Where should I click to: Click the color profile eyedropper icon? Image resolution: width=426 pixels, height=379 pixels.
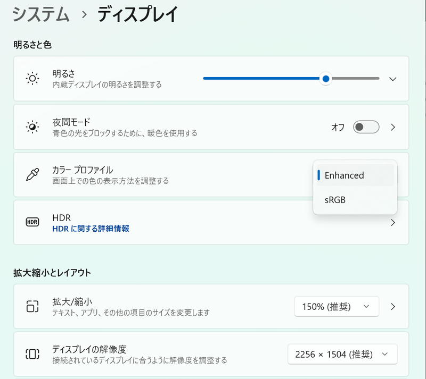(x=32, y=174)
